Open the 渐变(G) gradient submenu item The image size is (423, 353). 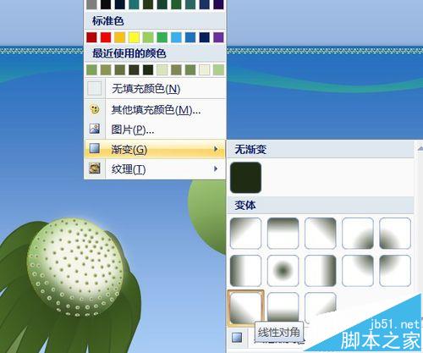pyautogui.click(x=155, y=149)
